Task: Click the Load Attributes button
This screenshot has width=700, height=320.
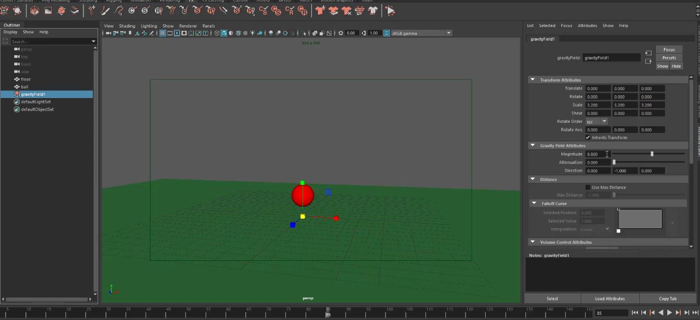Action: click(x=610, y=299)
